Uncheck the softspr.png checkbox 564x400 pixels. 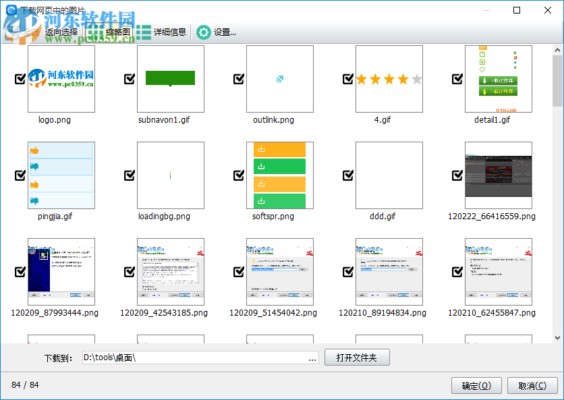click(x=239, y=175)
